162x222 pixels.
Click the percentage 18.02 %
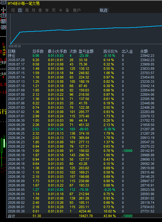(x=110, y=211)
